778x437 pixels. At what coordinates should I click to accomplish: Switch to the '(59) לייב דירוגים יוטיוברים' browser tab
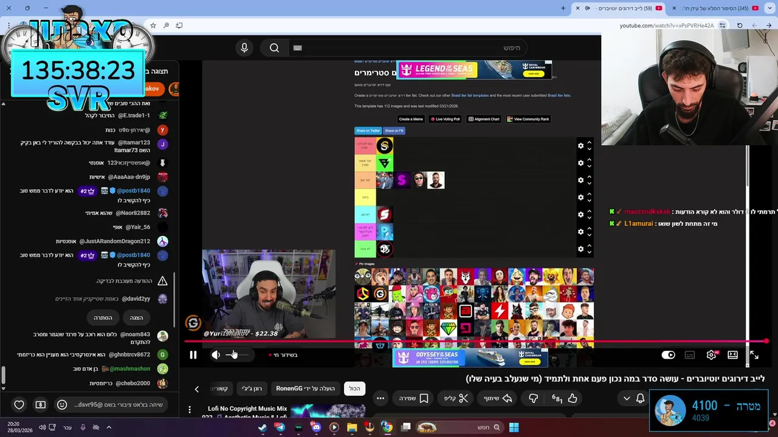tap(619, 8)
